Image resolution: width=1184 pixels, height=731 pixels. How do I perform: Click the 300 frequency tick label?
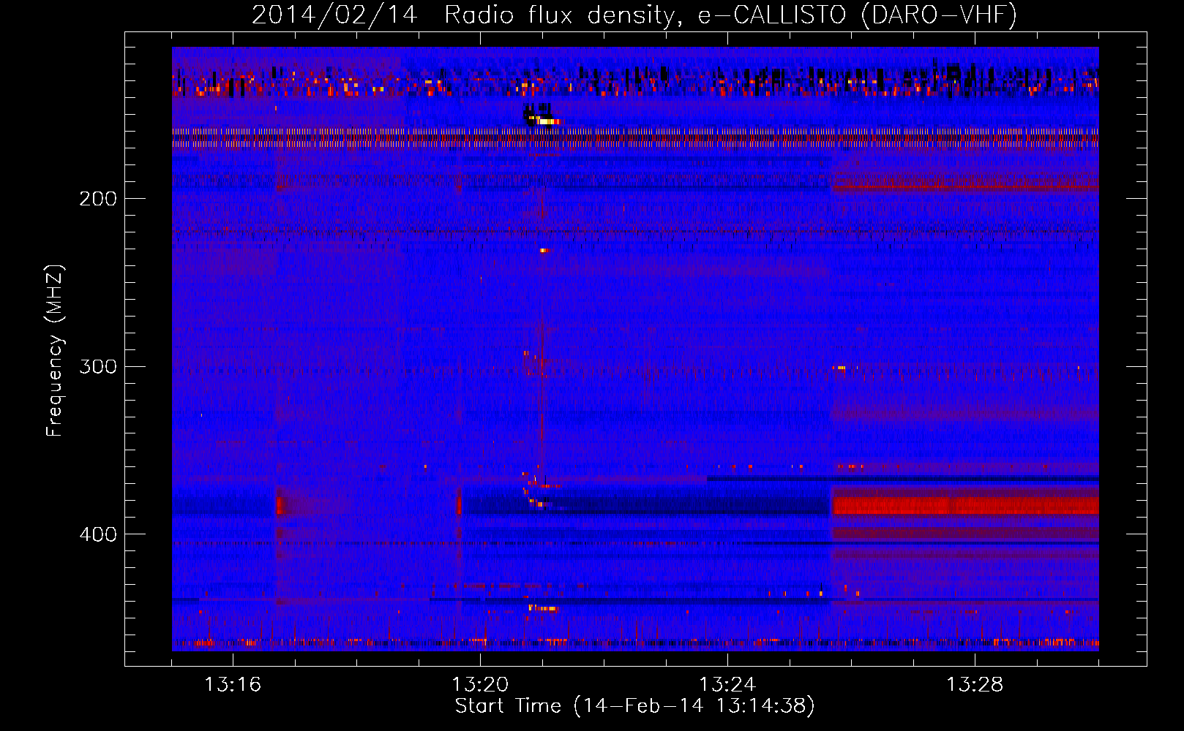point(98,366)
